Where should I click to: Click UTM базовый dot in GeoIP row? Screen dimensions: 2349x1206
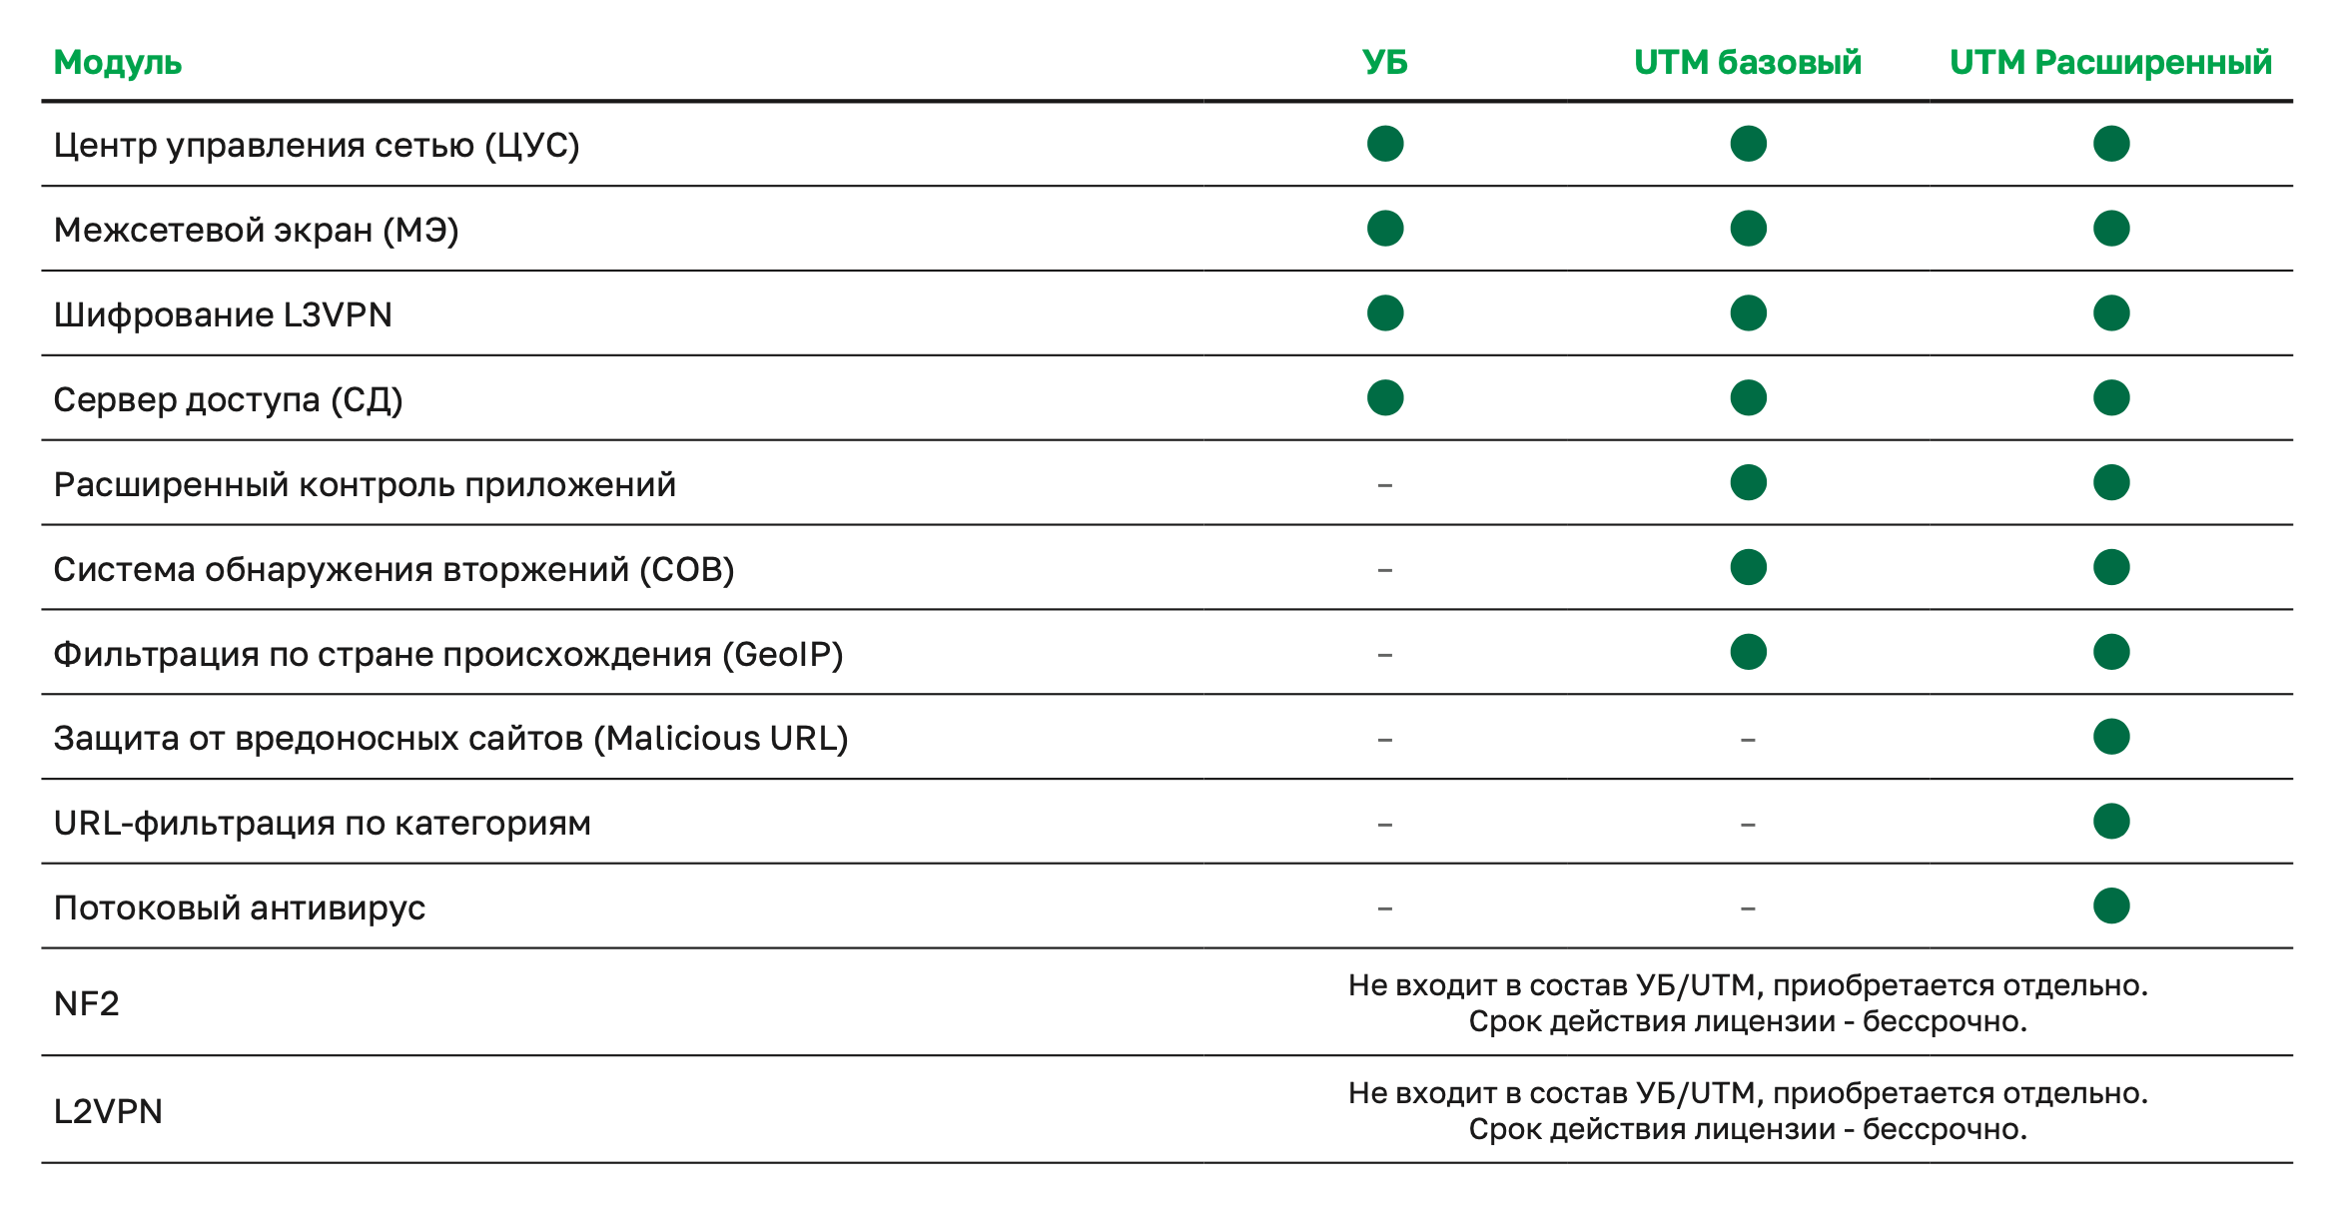[1748, 653]
